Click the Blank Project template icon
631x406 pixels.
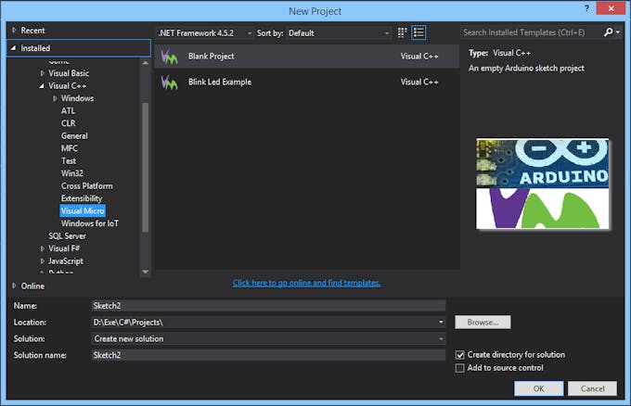pos(169,57)
